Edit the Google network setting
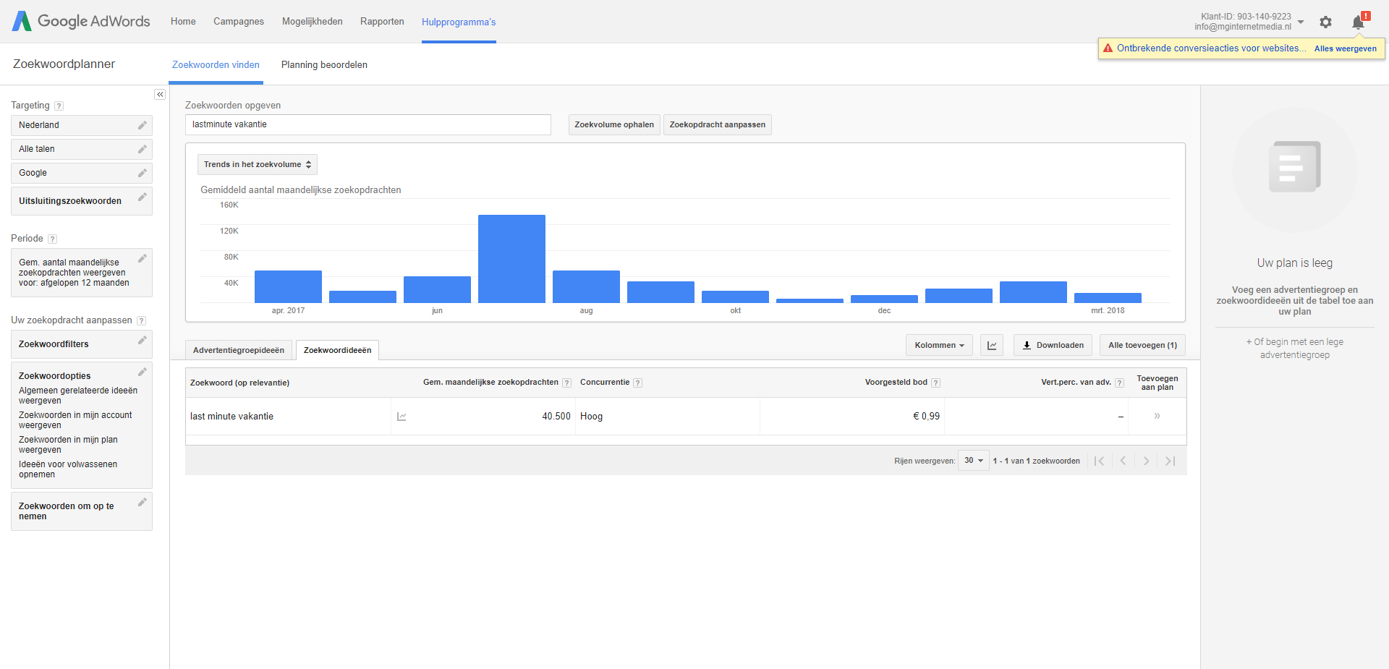The height and width of the screenshot is (669, 1389). [x=143, y=173]
